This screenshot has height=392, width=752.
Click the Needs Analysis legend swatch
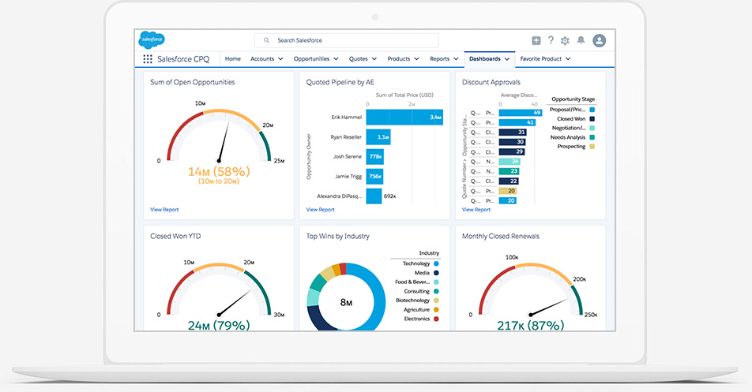592,137
